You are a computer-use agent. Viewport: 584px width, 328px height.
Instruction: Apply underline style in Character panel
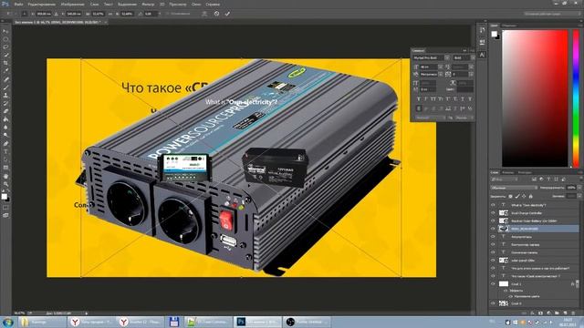coord(463,99)
